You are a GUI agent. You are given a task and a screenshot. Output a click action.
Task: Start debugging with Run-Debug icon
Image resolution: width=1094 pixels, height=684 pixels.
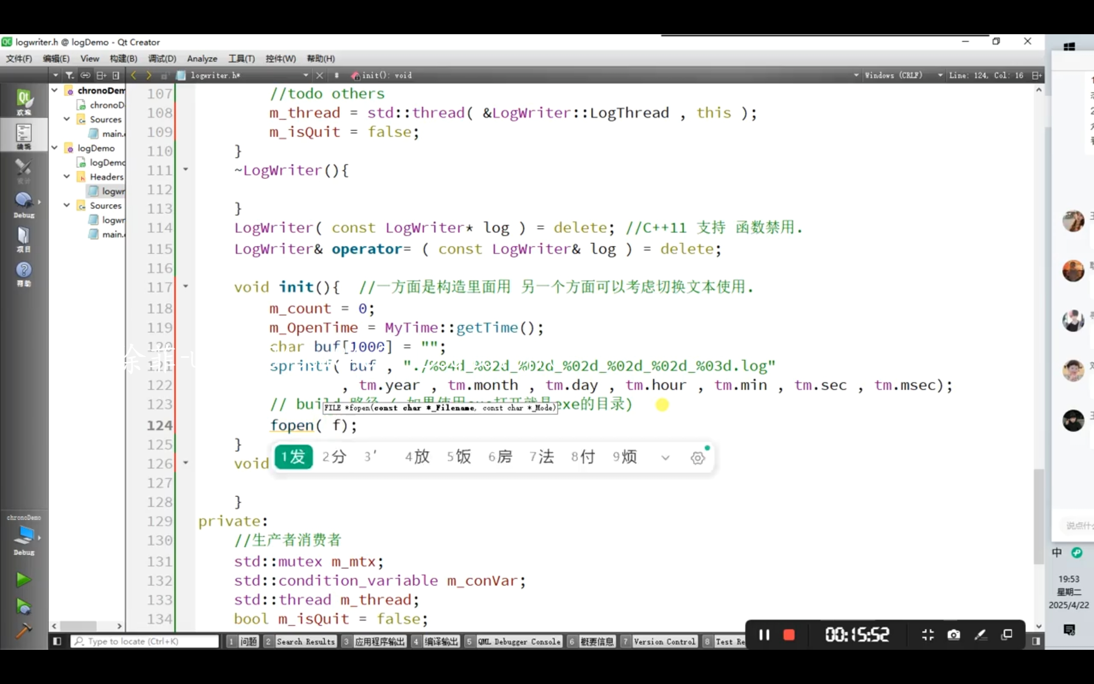click(23, 606)
